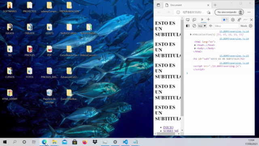Open Microsoft Store from the taskbar
The height and width of the screenshot is (146, 259).
(74, 142)
